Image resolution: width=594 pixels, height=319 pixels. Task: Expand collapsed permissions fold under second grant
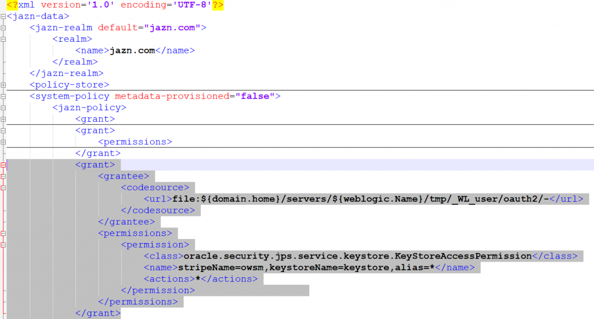[x=3, y=142]
